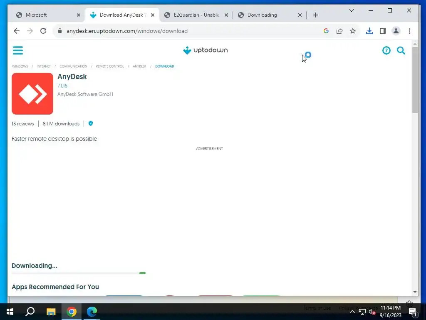
Task: Click the blue security shield badge
Action: pyautogui.click(x=91, y=123)
